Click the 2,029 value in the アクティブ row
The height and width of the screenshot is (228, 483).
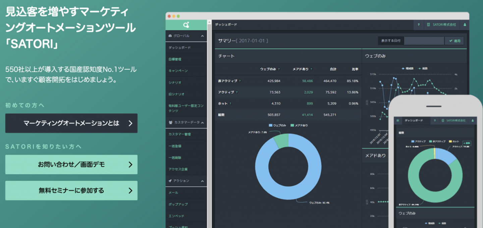tap(308, 92)
